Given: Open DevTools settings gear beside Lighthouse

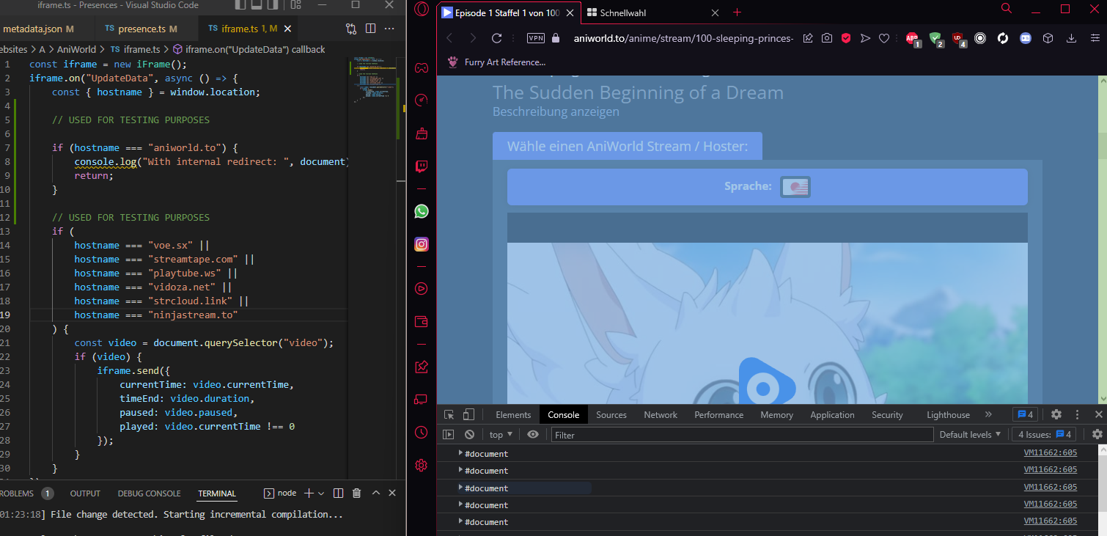Looking at the screenshot, I should tap(1056, 414).
